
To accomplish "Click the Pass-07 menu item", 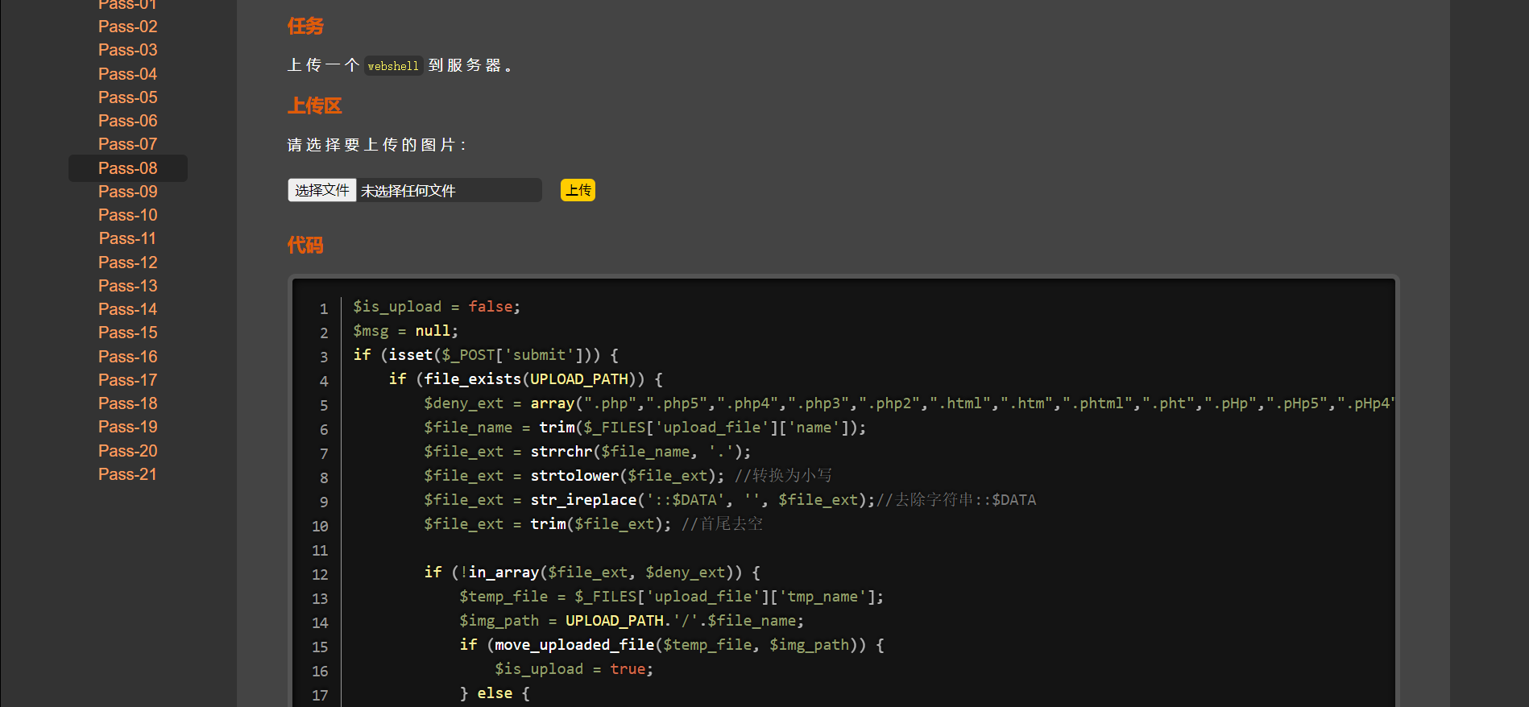I will coord(127,144).
